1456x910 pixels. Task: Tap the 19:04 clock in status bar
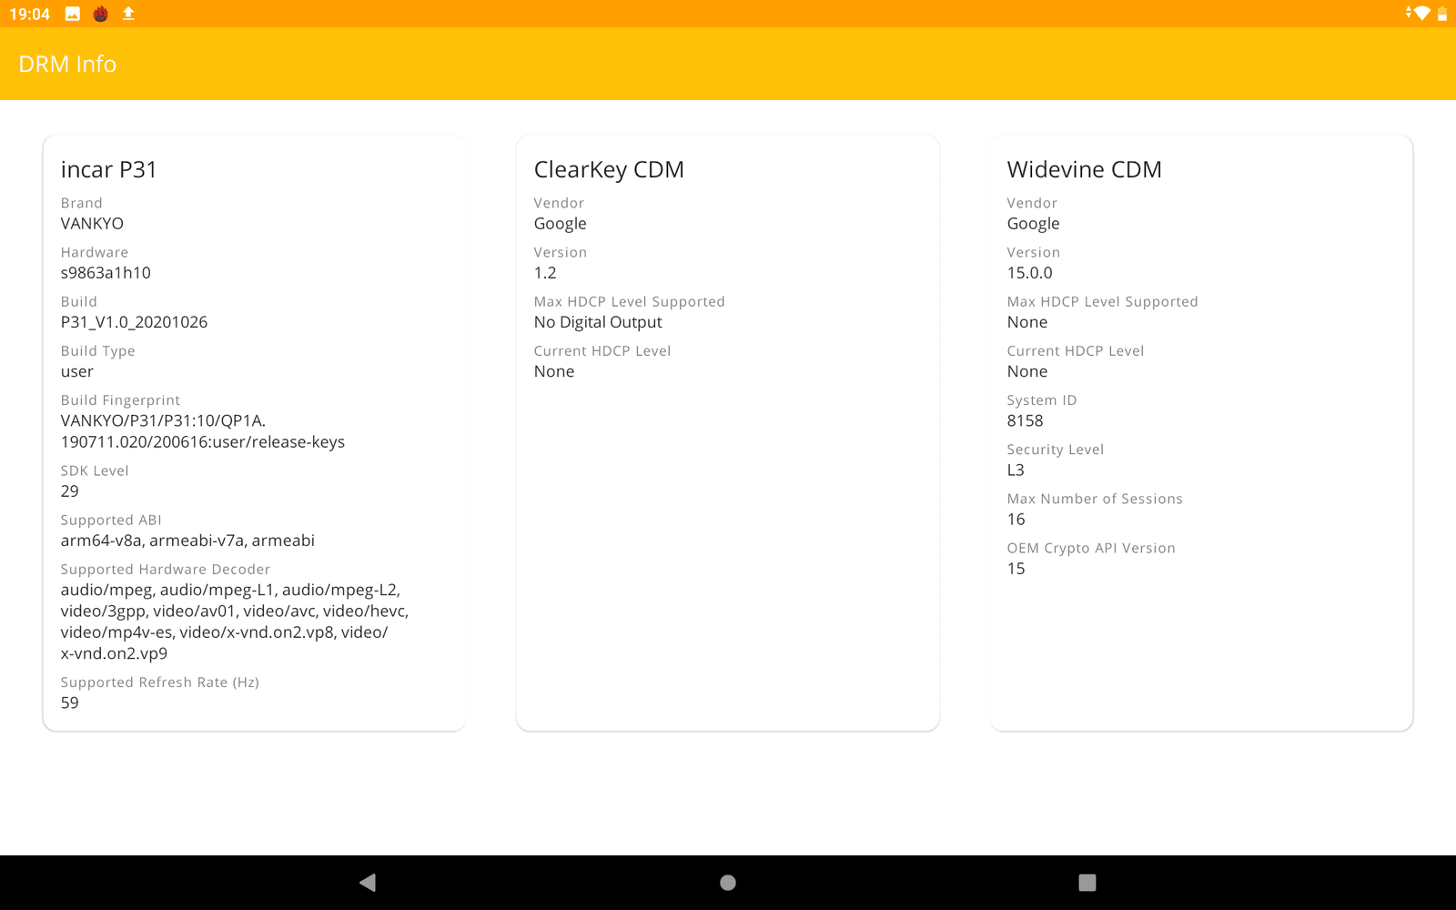pyautogui.click(x=30, y=14)
